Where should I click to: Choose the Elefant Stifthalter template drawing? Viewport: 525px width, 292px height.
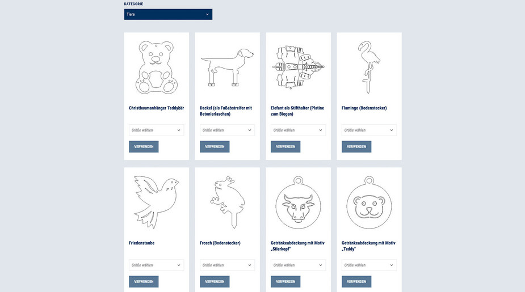(298, 67)
